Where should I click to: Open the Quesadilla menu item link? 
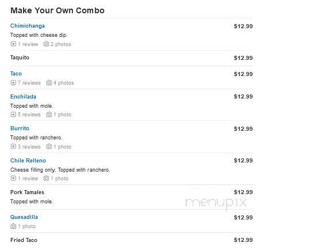pos(24,217)
